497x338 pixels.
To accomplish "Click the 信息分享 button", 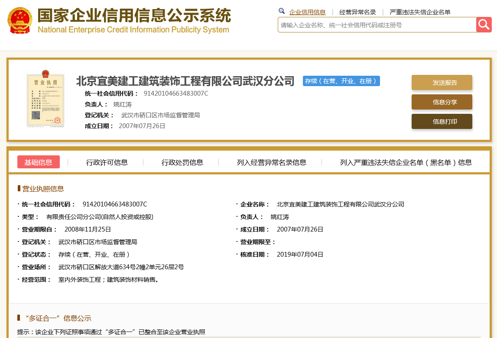I will (x=442, y=102).
